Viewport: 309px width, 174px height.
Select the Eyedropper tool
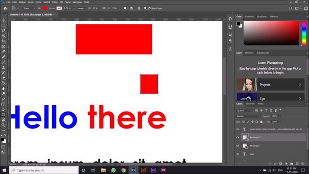[3, 52]
